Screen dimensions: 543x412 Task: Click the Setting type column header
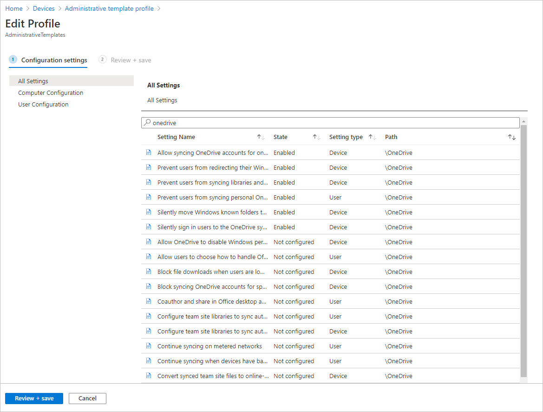[346, 137]
